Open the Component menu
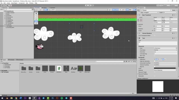This screenshot has height=100, width=179. click(22, 3)
